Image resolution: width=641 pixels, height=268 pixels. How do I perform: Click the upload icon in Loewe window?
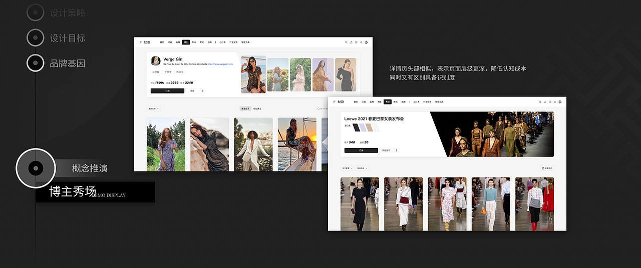tap(545, 102)
